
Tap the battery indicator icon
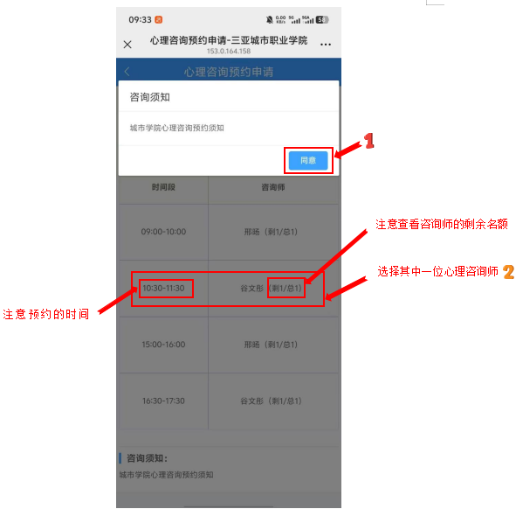tap(322, 20)
